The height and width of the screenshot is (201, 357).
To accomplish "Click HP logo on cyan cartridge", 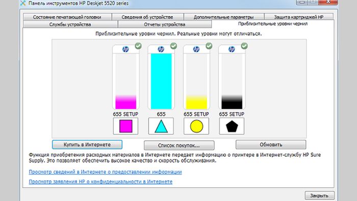I will 161,49.
